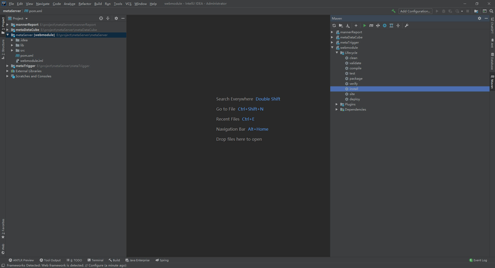Collapse all nodes in Maven panel
The height and width of the screenshot is (268, 495).
[x=398, y=26]
